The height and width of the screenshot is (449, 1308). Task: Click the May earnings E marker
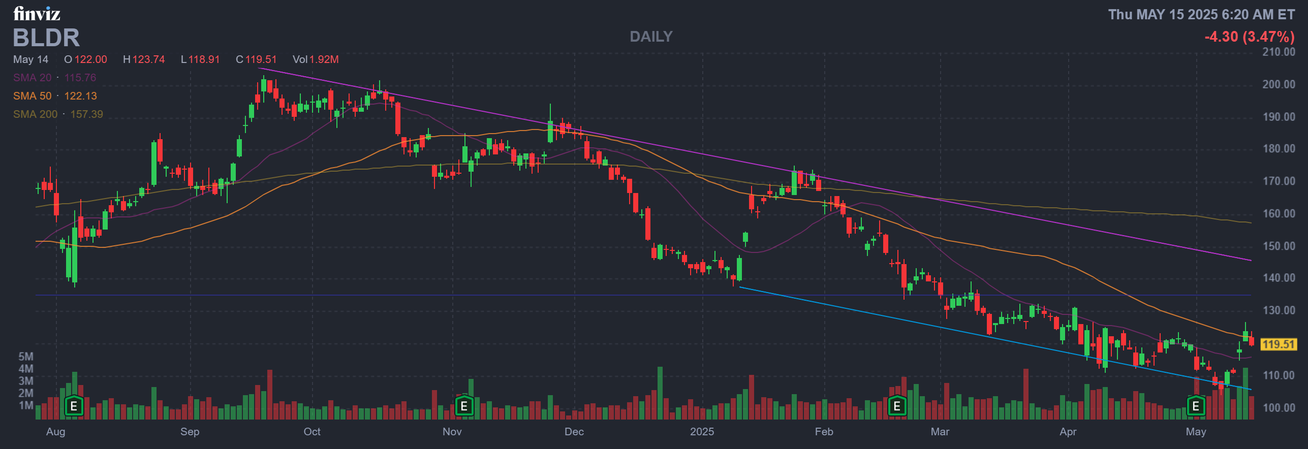(x=1196, y=406)
